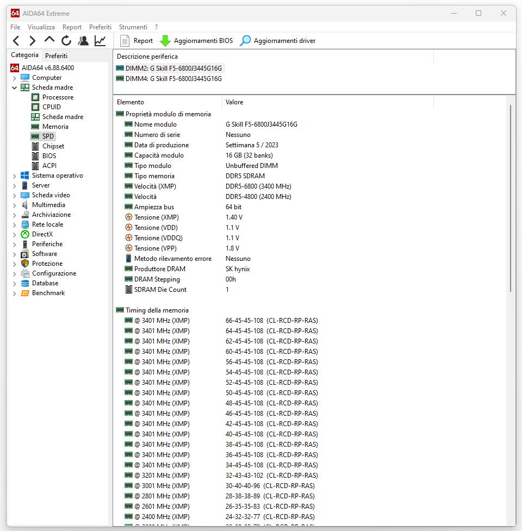Click the Report toolbar button label
This screenshot has width=522, height=531.
(144, 41)
